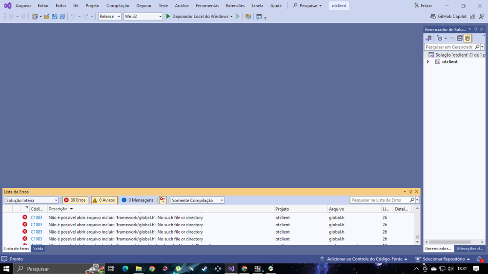Click the find in files folder icon

coord(248,17)
